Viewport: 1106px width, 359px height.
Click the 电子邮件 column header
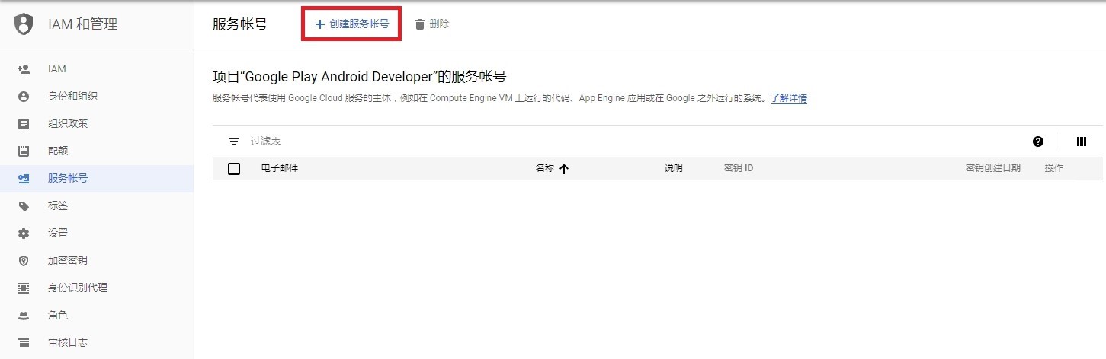click(x=279, y=168)
